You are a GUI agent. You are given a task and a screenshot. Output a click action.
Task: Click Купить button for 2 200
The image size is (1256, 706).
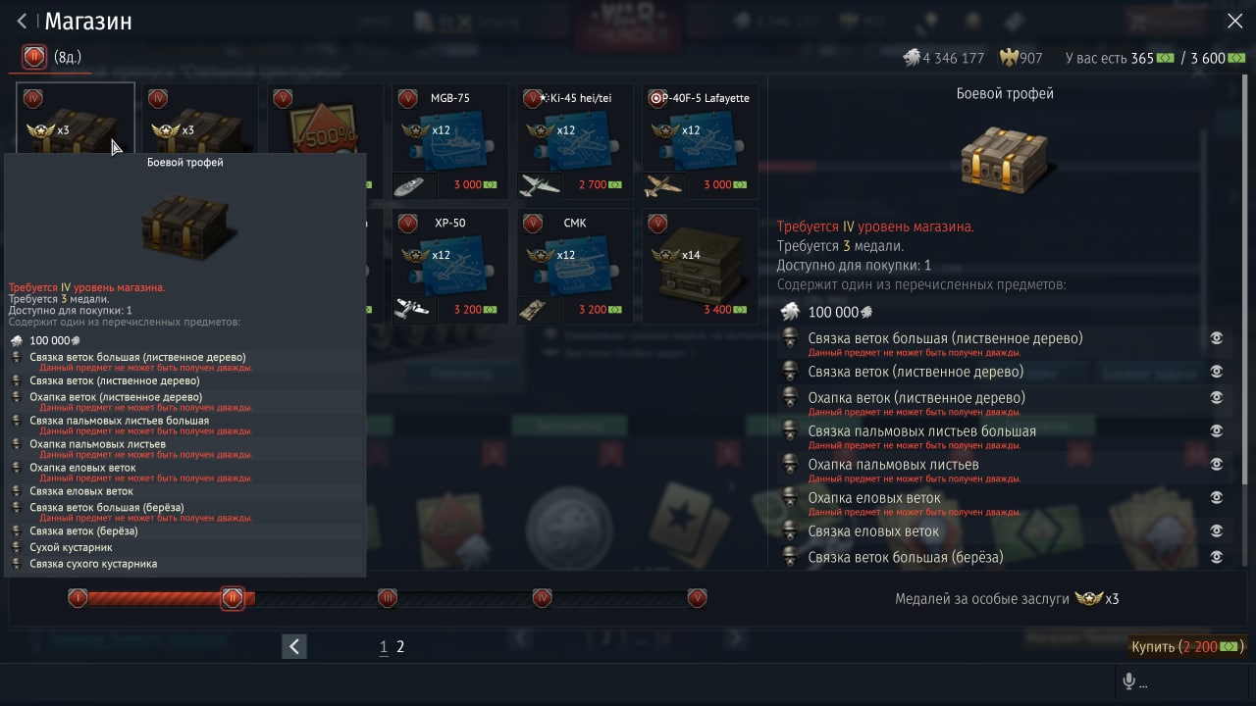(1187, 647)
